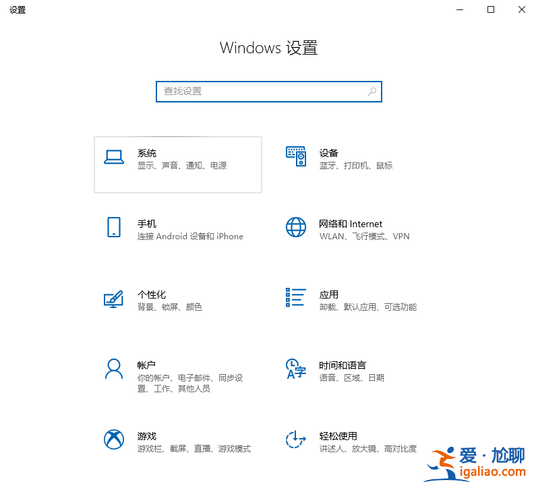Open the 个性化 paintbrush monitor icon
The image size is (534, 490).
click(113, 299)
